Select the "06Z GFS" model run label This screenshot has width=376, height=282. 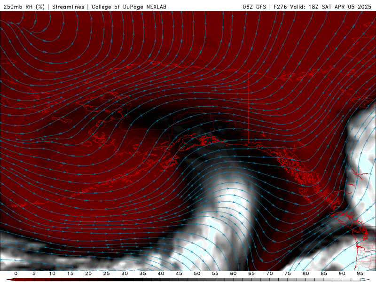[x=254, y=7]
